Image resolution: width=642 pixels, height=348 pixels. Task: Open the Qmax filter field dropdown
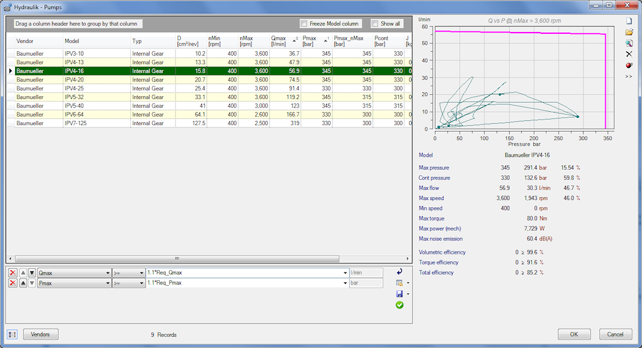tap(107, 273)
